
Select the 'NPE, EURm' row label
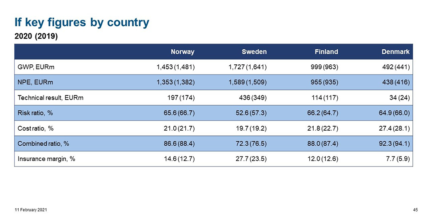click(35, 83)
